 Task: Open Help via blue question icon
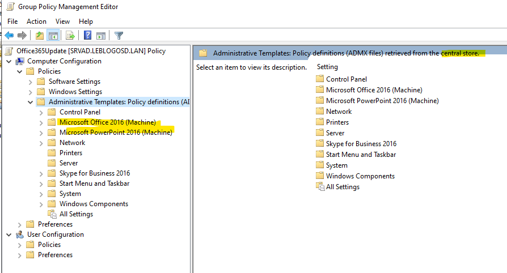tap(87, 35)
